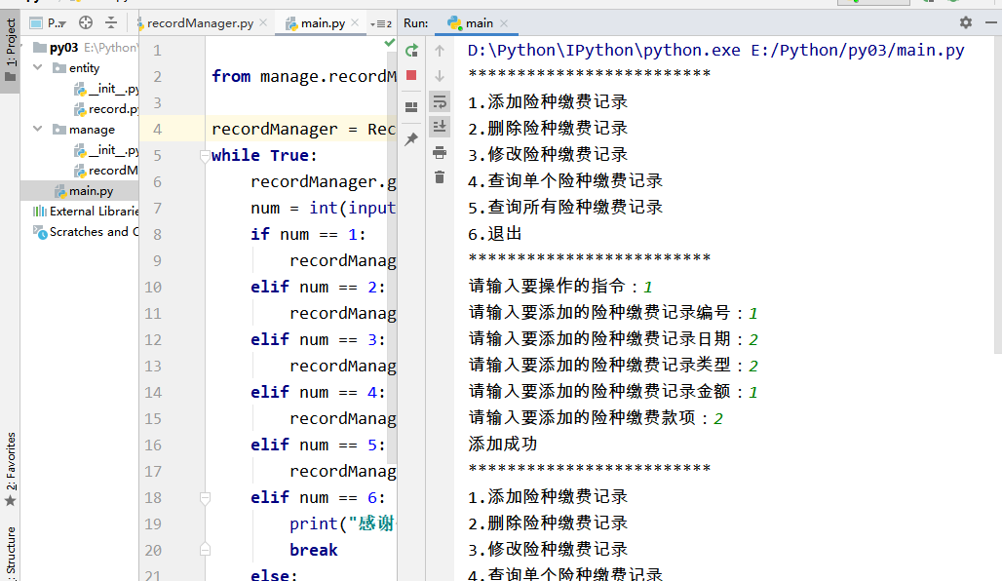This screenshot has width=1002, height=581.
Task: Select the py03 project root
Action: point(64,48)
